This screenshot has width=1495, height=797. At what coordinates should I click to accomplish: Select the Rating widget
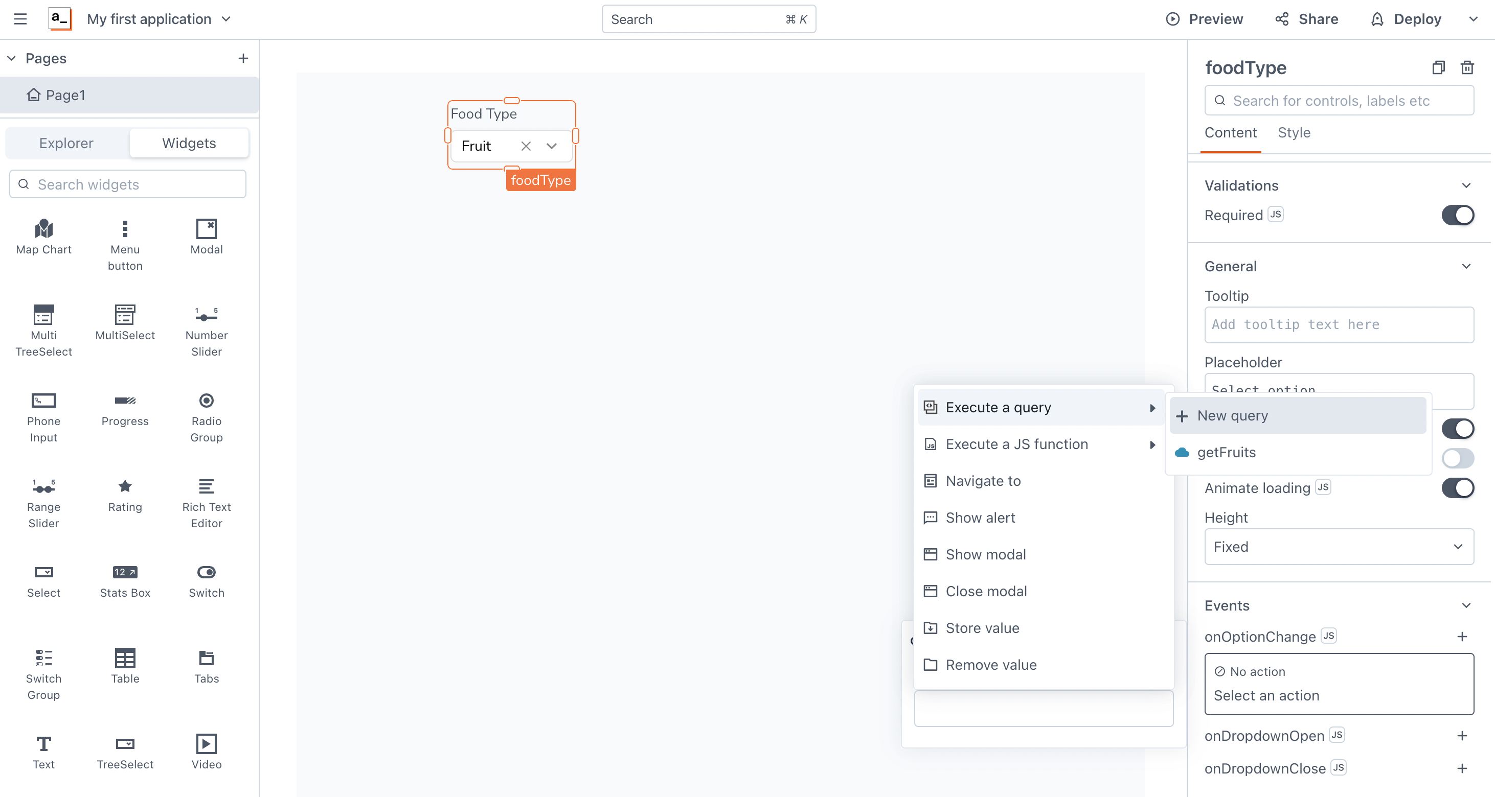click(125, 495)
